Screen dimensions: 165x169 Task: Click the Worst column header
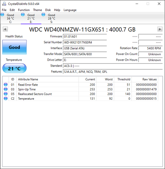(105, 79)
